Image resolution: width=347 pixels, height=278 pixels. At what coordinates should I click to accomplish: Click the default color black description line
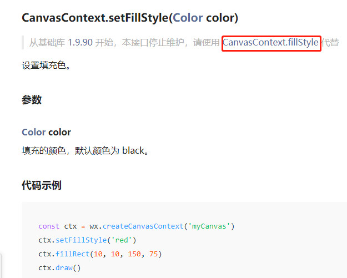(x=85, y=151)
